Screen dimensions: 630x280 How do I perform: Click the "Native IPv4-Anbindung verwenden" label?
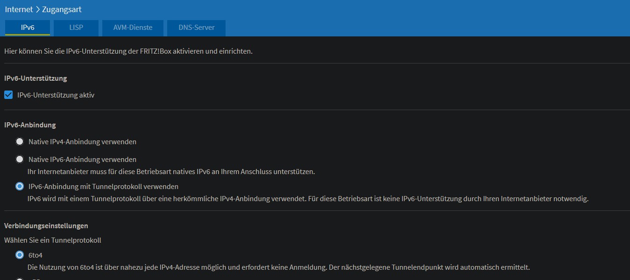(x=82, y=141)
